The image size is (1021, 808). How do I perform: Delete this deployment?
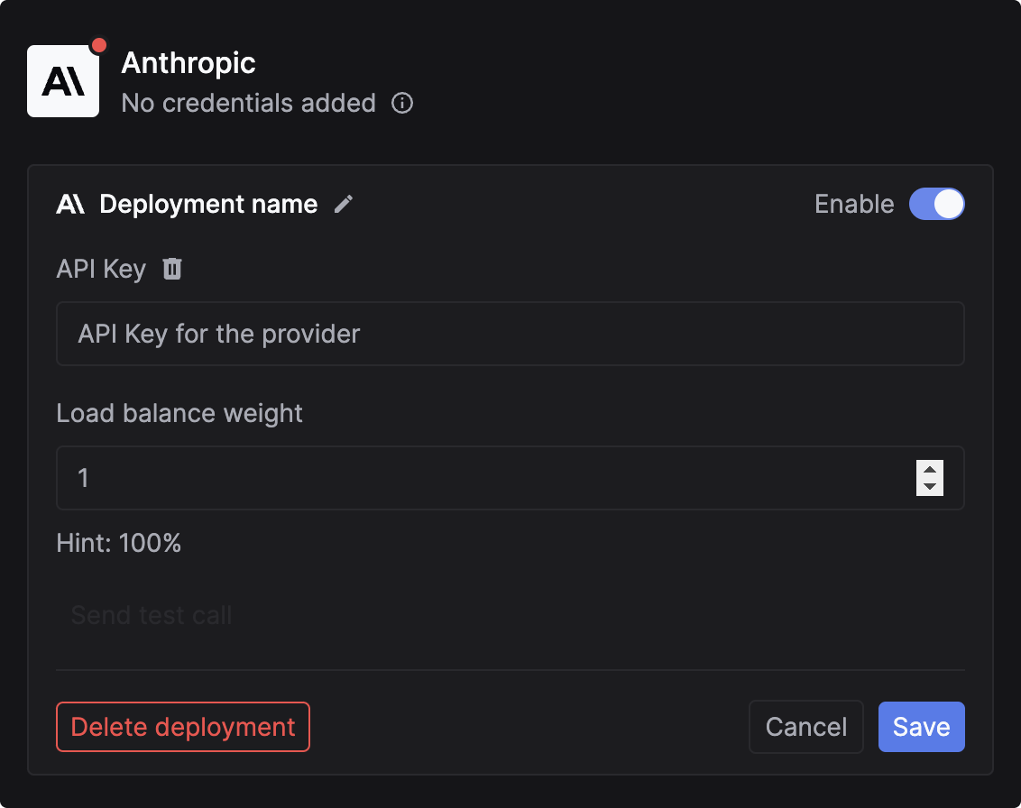click(x=182, y=727)
